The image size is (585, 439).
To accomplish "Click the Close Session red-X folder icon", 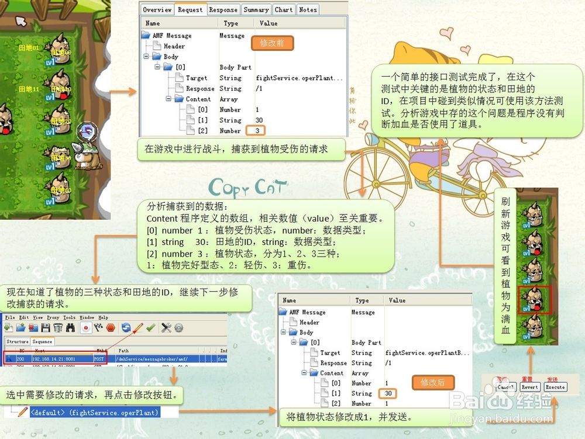I will (x=33, y=328).
